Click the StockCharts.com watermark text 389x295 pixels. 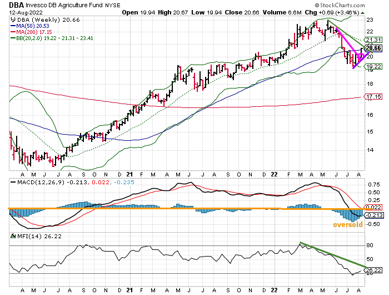point(340,5)
